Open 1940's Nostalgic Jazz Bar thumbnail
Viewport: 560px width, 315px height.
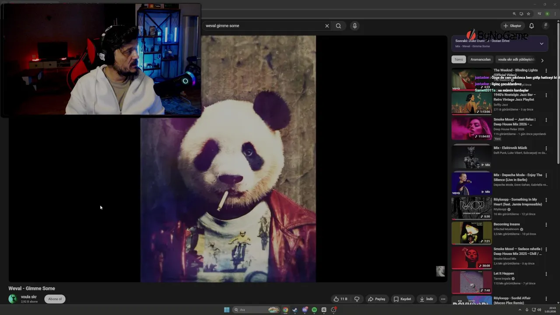point(472,104)
